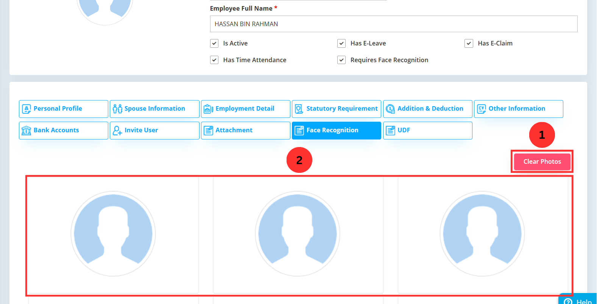Click the Employment Detail briefcase icon

click(208, 109)
